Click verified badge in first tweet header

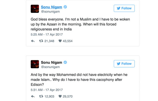pos(65,7)
